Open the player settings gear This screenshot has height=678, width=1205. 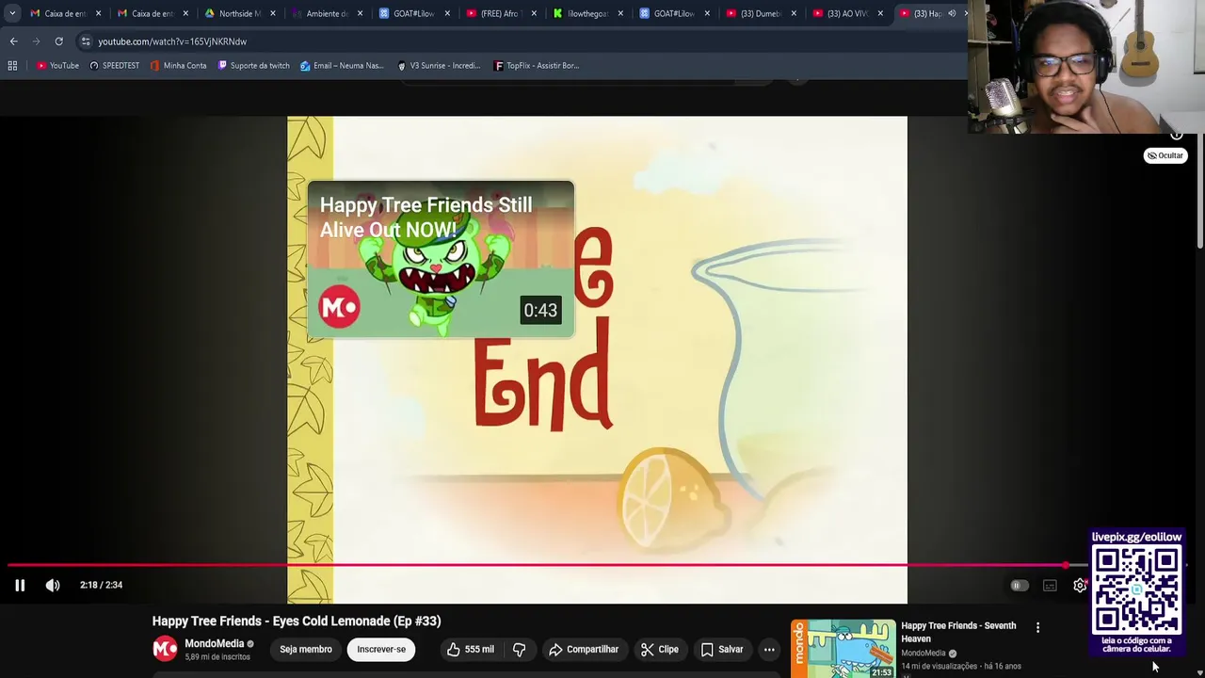pyautogui.click(x=1080, y=586)
